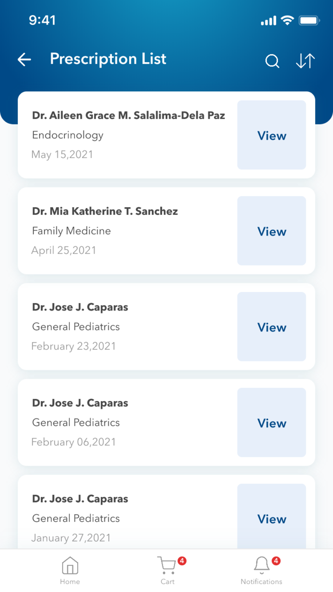Tap the back arrow icon
This screenshot has width=333, height=592.
(24, 60)
